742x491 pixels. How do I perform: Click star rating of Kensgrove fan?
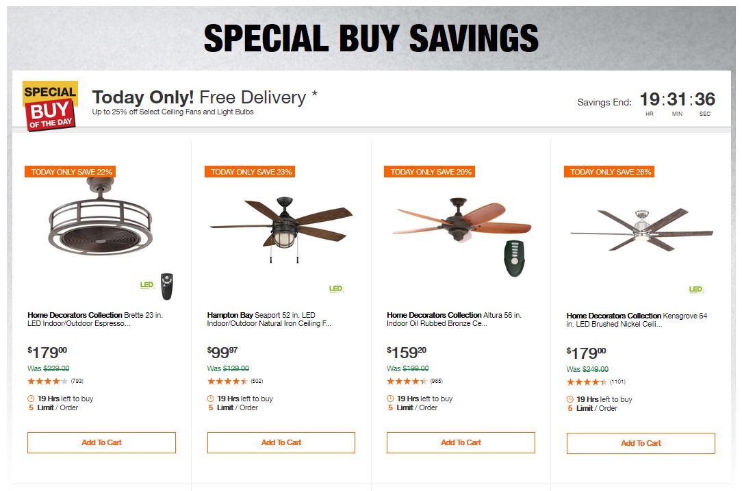pyautogui.click(x=587, y=381)
